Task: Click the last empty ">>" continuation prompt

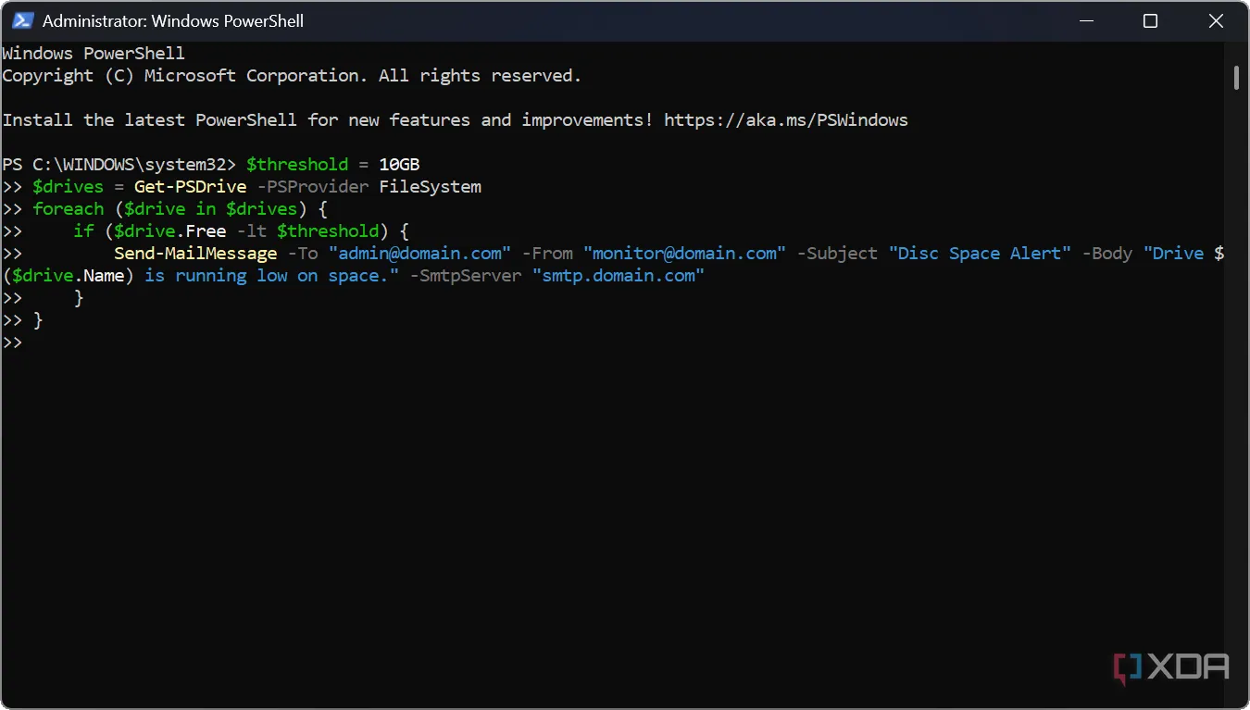Action: coord(12,343)
